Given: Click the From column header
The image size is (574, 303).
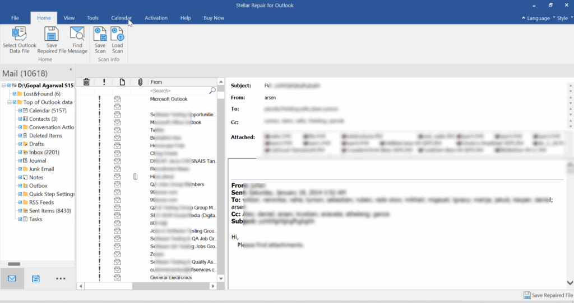Looking at the screenshot, I should [x=182, y=82].
